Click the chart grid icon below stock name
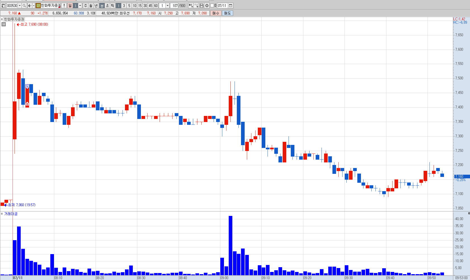 coord(4,24)
